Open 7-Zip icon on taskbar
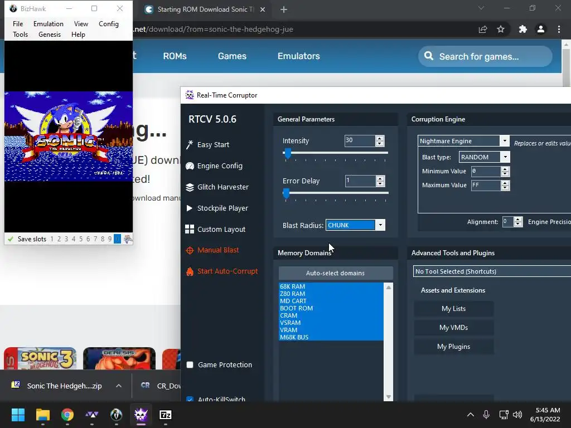 point(165,415)
